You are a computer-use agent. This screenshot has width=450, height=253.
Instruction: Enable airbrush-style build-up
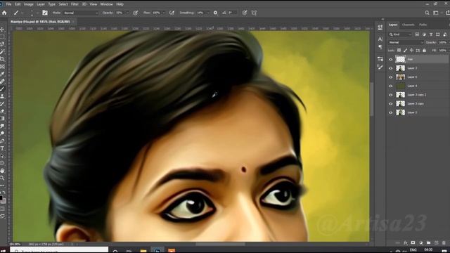tap(172, 13)
